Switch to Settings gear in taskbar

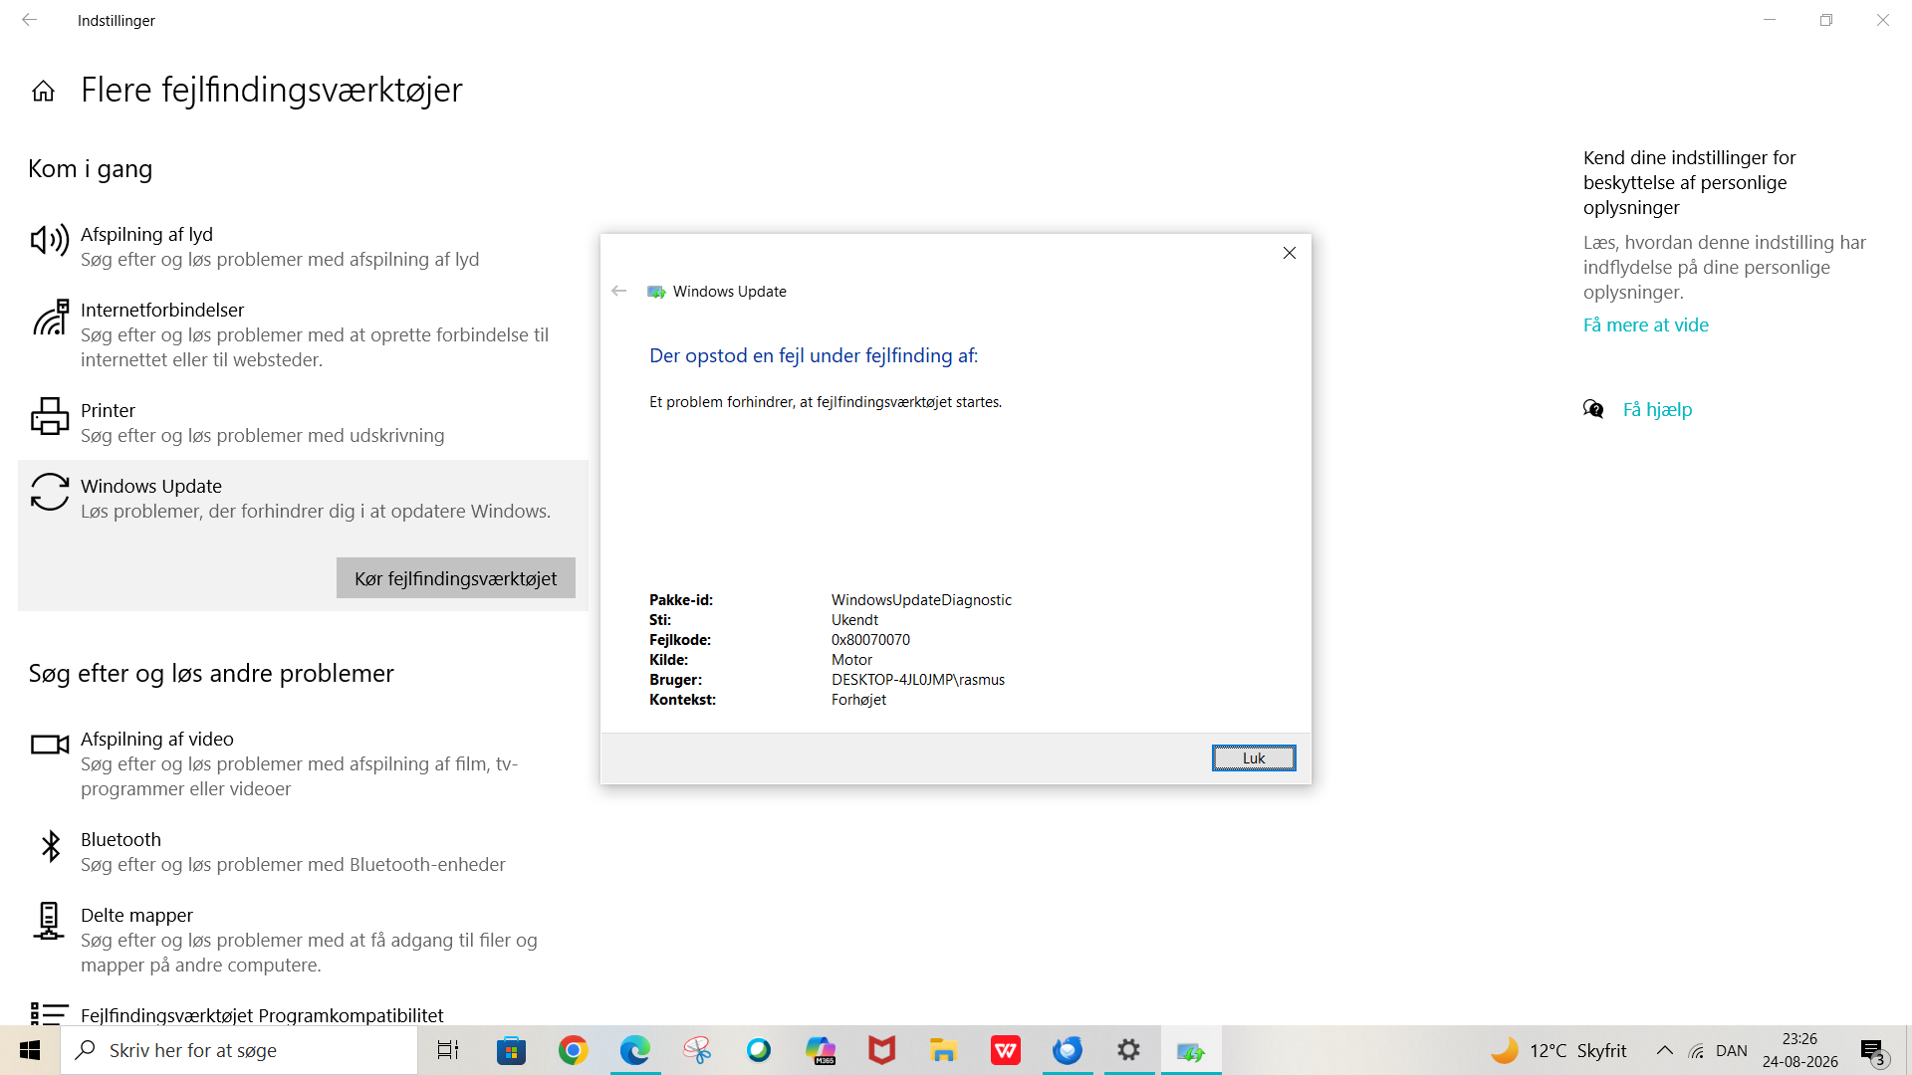pyautogui.click(x=1128, y=1050)
